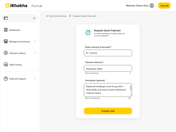
Task: Click the Help and support question icon
Action: click(6, 79)
